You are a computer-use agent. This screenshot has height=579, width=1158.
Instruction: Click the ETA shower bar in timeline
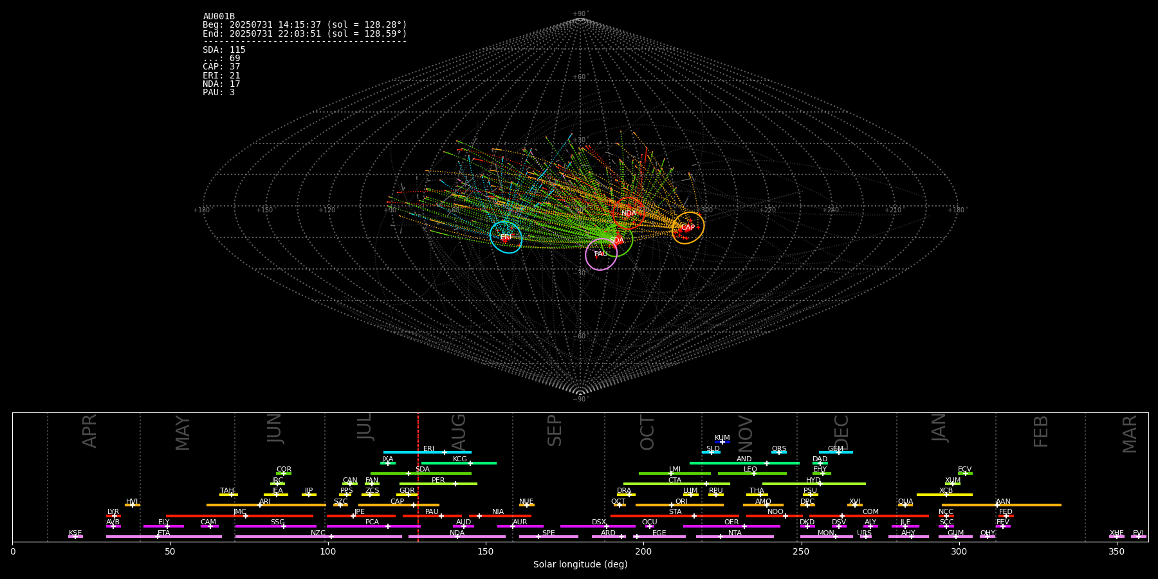tap(164, 537)
